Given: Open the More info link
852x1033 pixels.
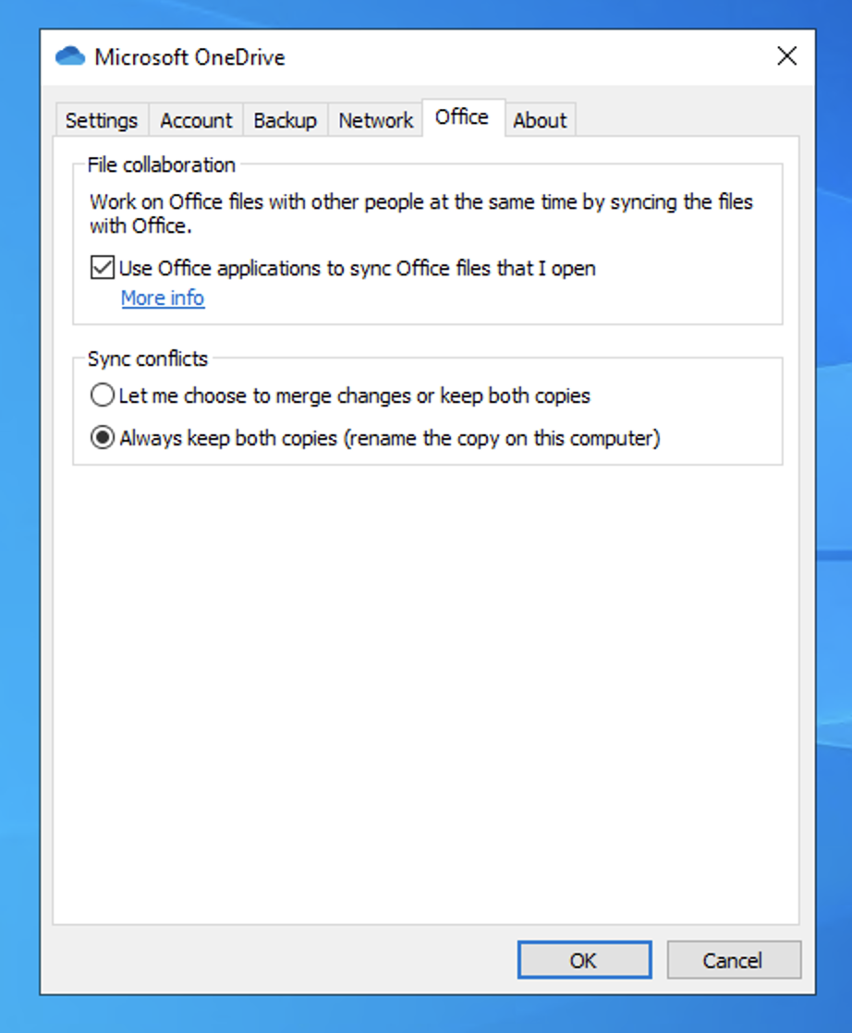Looking at the screenshot, I should click(163, 298).
